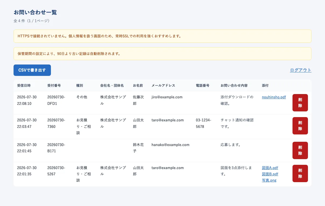The width and height of the screenshot is (325, 206).
Task: Delete the 20260730-5267 inquiry row
Action: click(x=300, y=173)
